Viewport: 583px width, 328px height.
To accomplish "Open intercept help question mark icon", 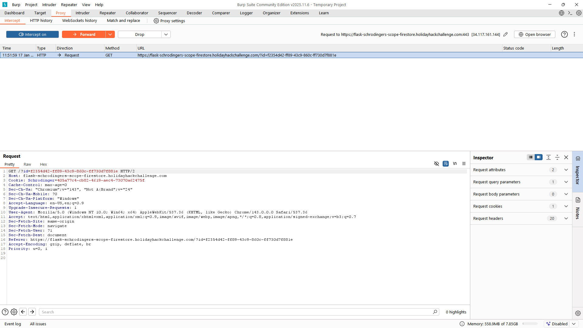I will 564,34.
